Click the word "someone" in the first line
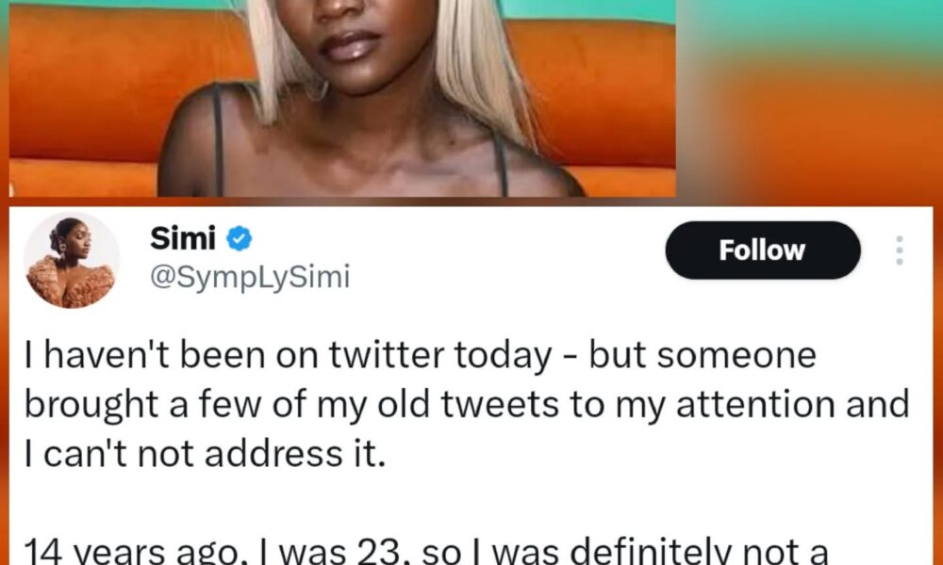The width and height of the screenshot is (943, 565). tap(736, 357)
